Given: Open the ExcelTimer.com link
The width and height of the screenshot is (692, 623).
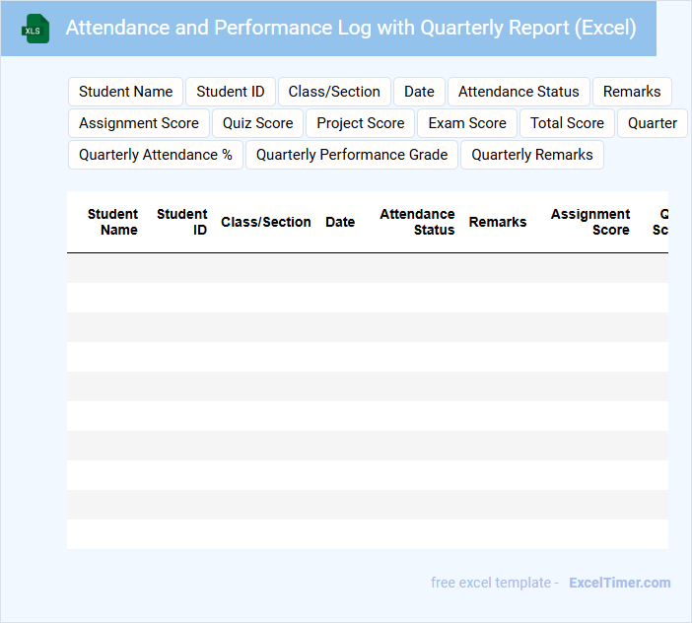Looking at the screenshot, I should [619, 583].
